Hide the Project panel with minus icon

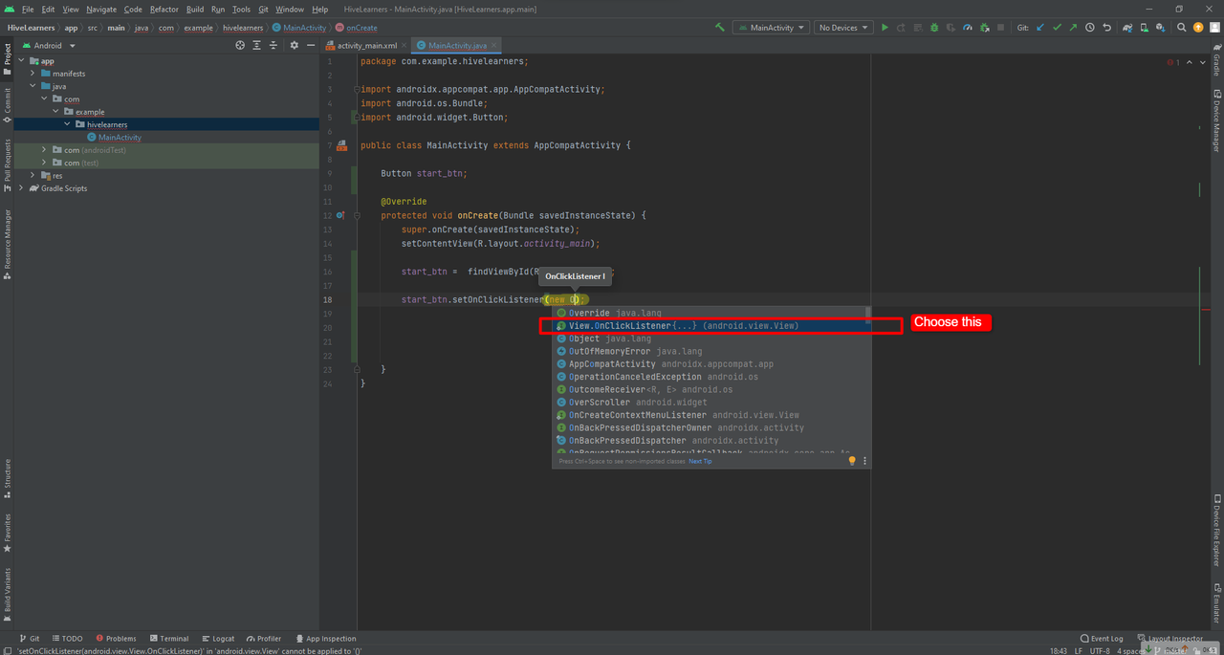tap(310, 45)
